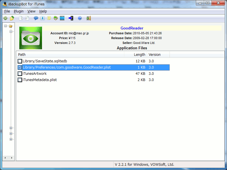Collapse the root folder tree node
The height and width of the screenshot is (170, 227).
6,26
